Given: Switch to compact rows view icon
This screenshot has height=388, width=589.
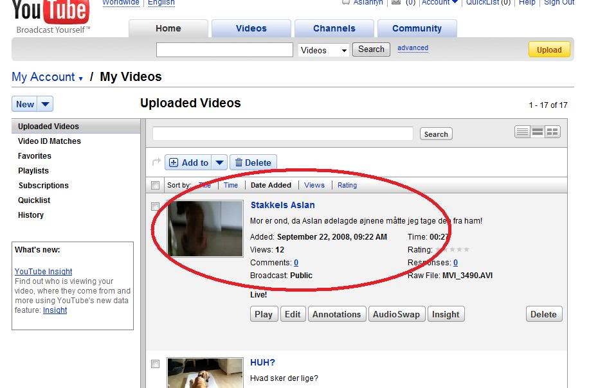Looking at the screenshot, I should coord(538,132).
